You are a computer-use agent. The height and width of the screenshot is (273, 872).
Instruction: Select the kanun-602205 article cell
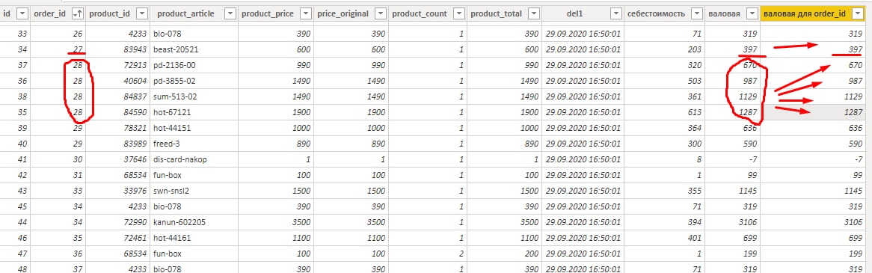[x=194, y=221]
